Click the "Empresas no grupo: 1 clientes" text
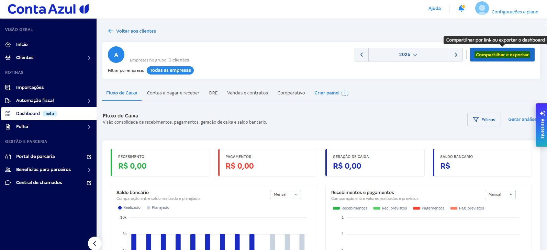547x250 pixels. coord(159,60)
